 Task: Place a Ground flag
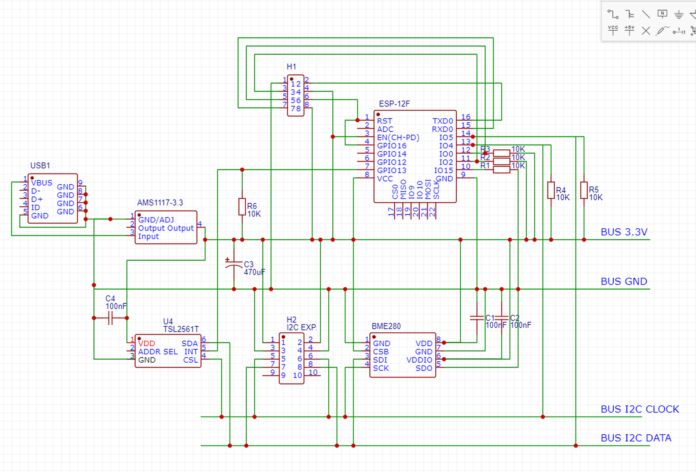678,14
